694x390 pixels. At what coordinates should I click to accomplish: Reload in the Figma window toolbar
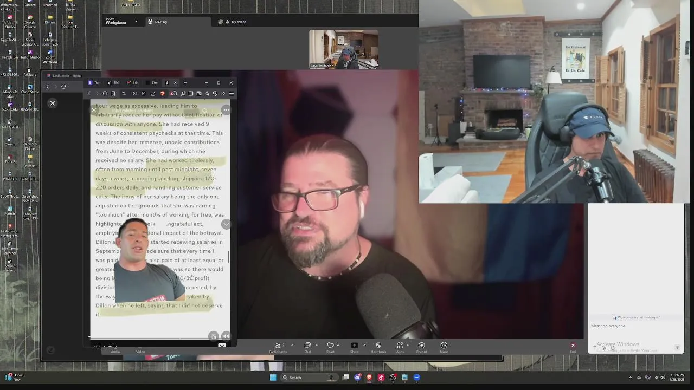[x=63, y=87]
